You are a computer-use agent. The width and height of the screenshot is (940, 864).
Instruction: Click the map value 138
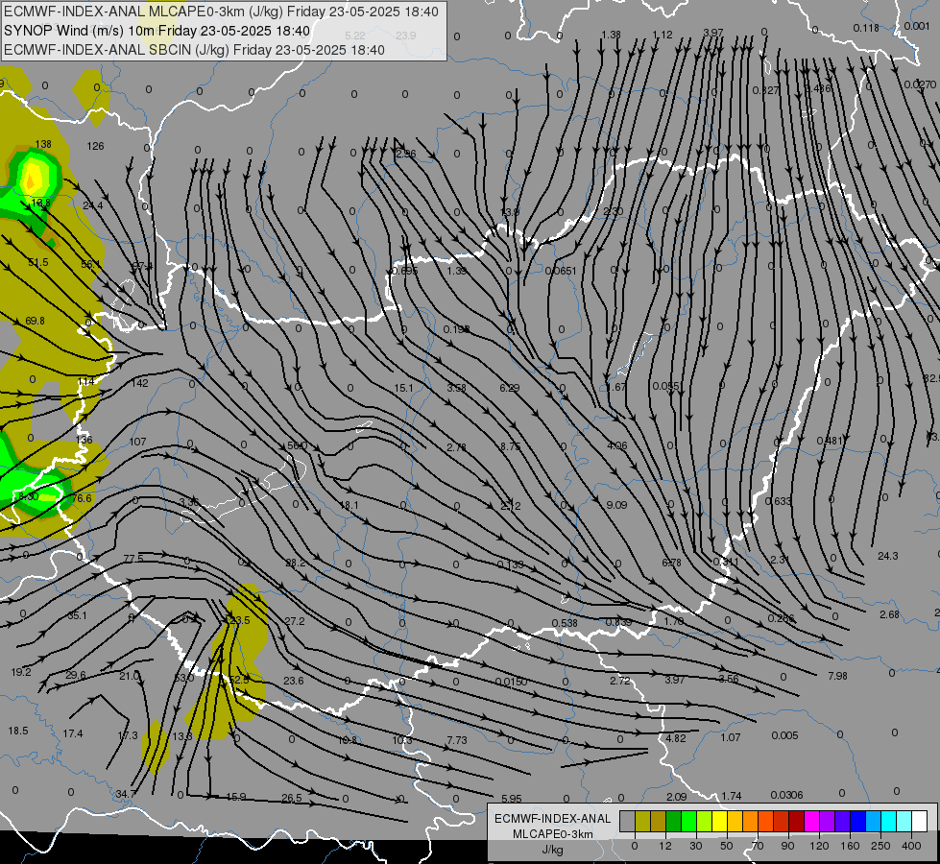coord(43,145)
